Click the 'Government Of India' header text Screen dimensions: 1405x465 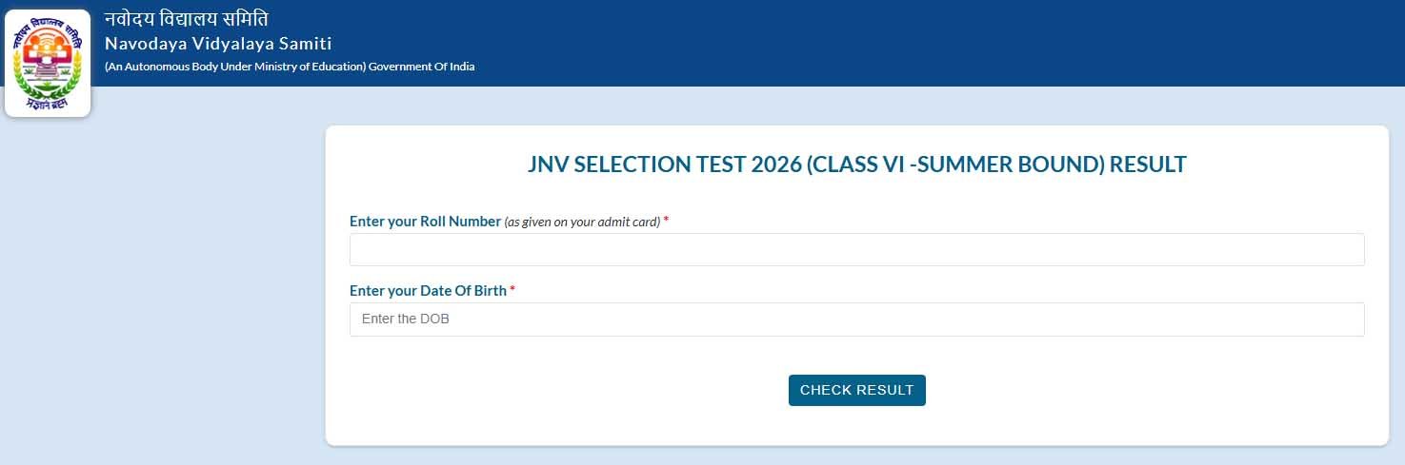coord(422,67)
